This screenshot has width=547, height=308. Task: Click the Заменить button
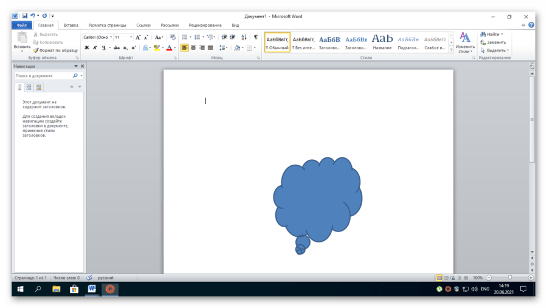493,43
